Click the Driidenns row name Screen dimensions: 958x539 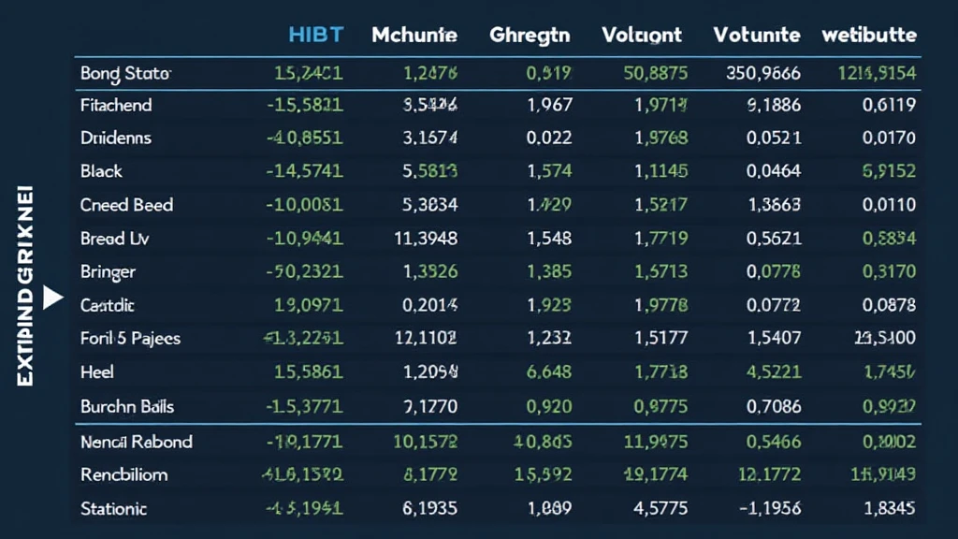point(116,138)
